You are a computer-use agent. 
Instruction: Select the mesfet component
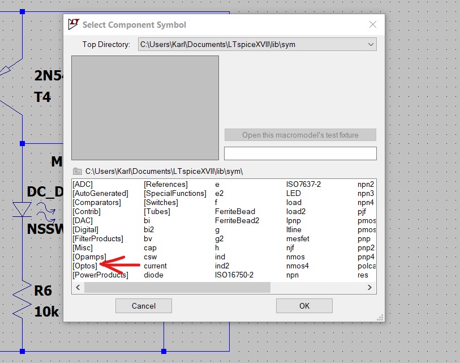[298, 239]
